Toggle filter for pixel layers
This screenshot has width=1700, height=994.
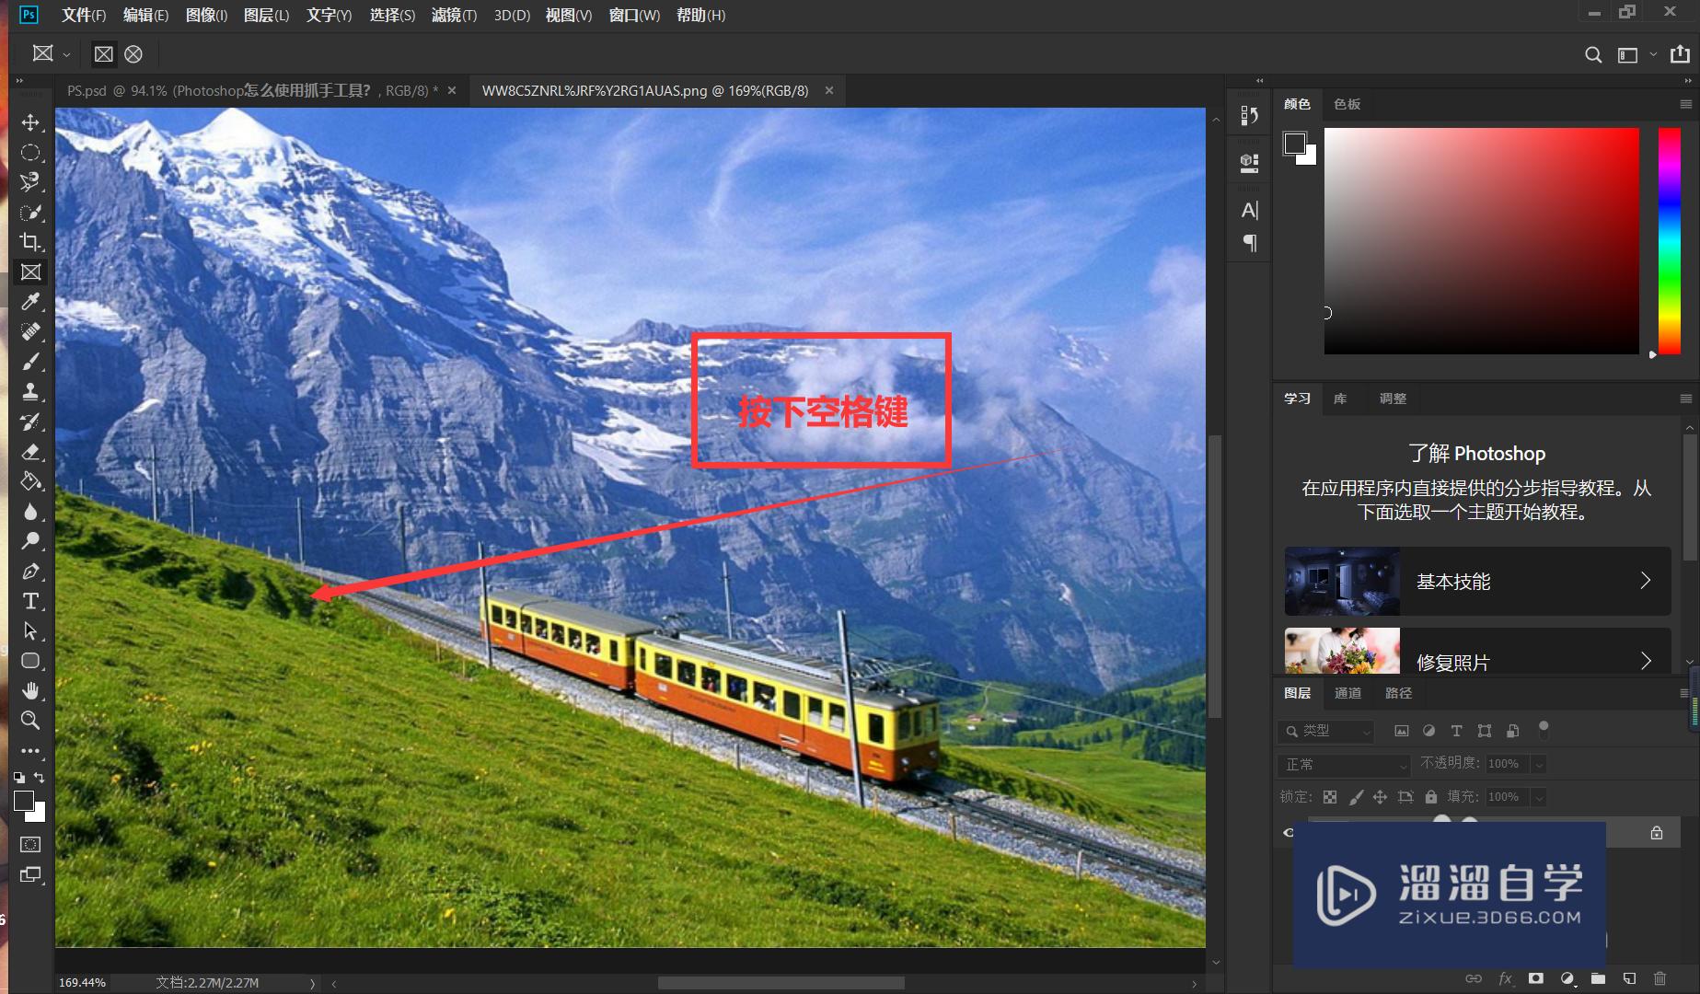(x=1401, y=731)
